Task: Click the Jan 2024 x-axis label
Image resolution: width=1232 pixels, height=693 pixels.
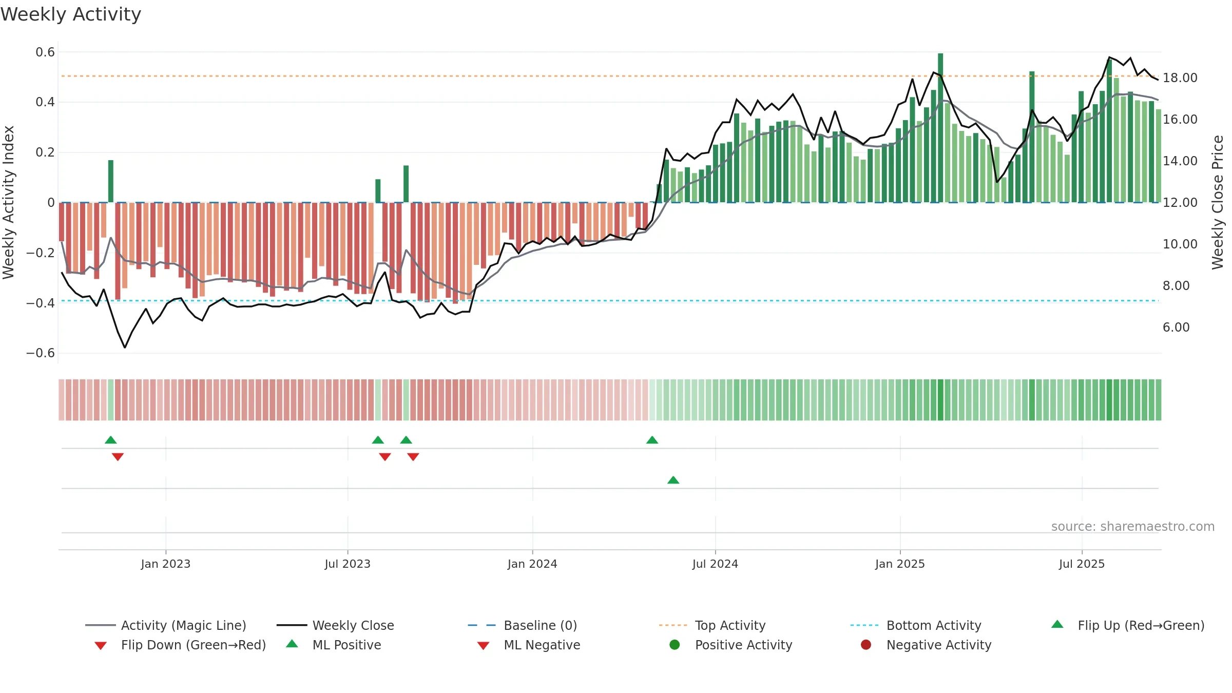Action: 532,564
